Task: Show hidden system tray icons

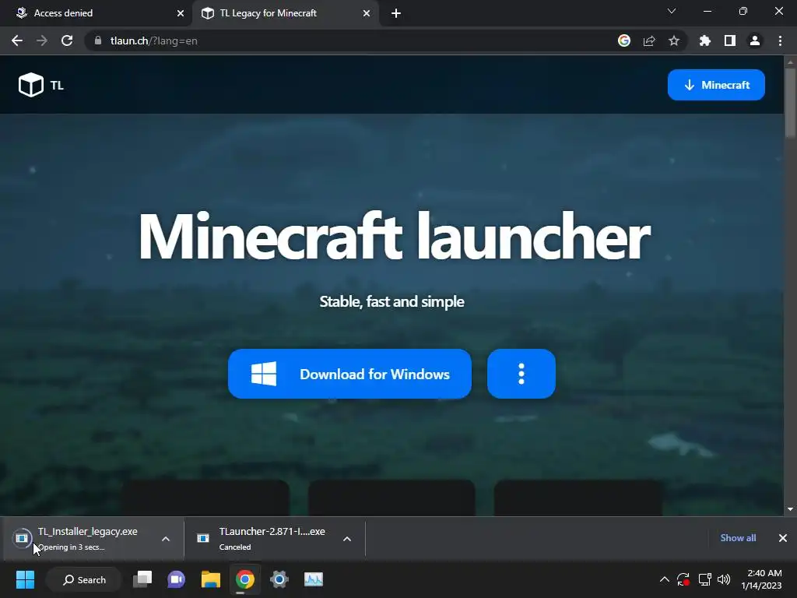Action: [665, 579]
